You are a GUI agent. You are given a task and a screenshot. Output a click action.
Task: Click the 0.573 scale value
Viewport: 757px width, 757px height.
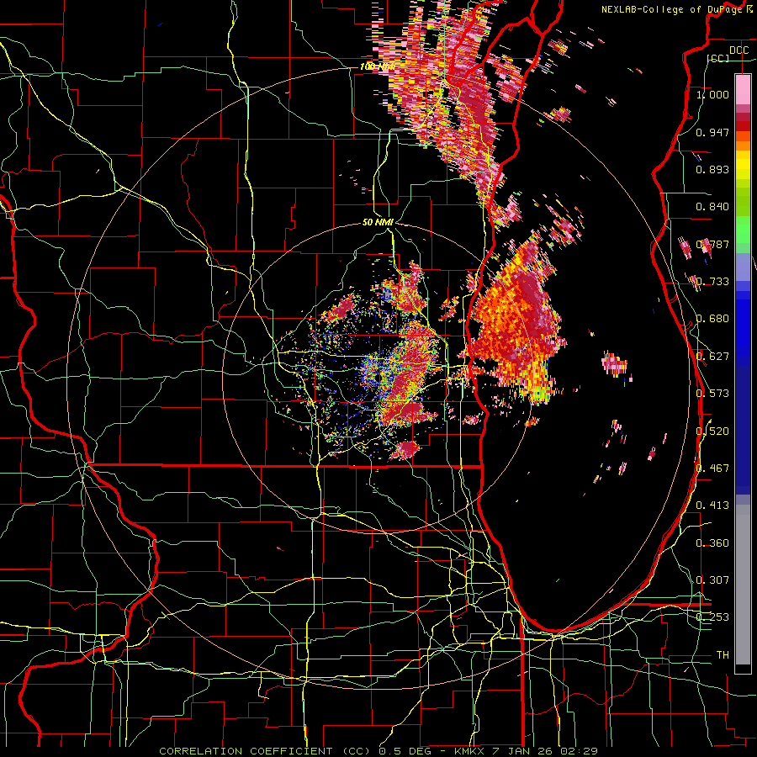coord(712,394)
